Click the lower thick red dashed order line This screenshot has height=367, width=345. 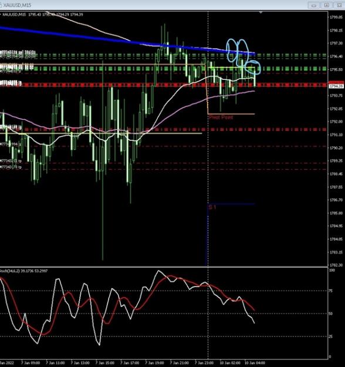[164, 129]
